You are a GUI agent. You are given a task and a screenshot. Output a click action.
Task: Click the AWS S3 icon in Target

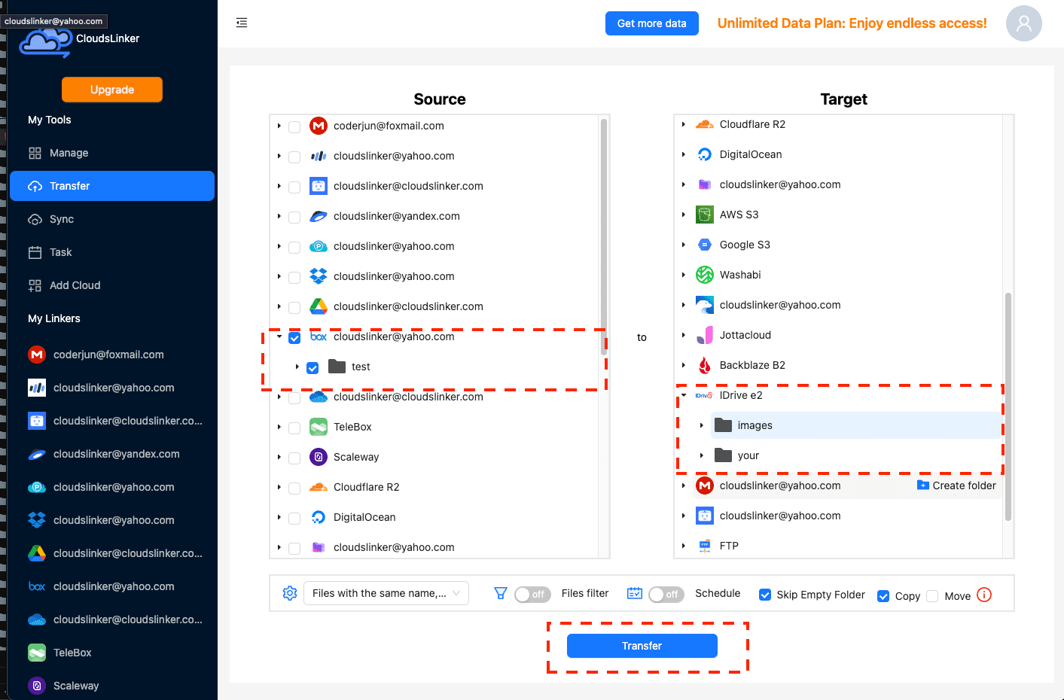click(x=705, y=215)
